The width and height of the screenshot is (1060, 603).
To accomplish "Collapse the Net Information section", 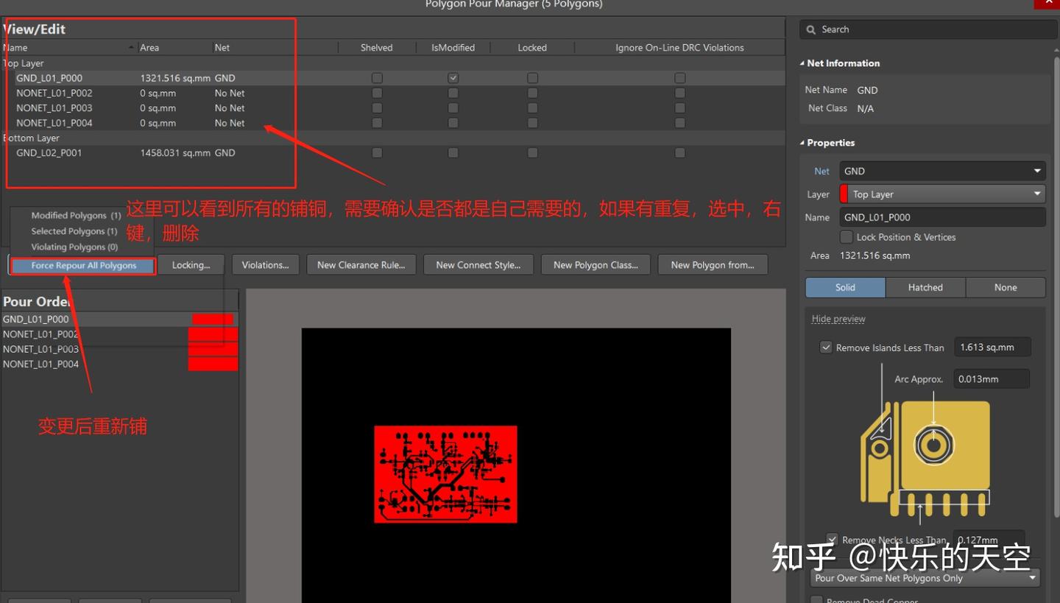I will tap(802, 63).
